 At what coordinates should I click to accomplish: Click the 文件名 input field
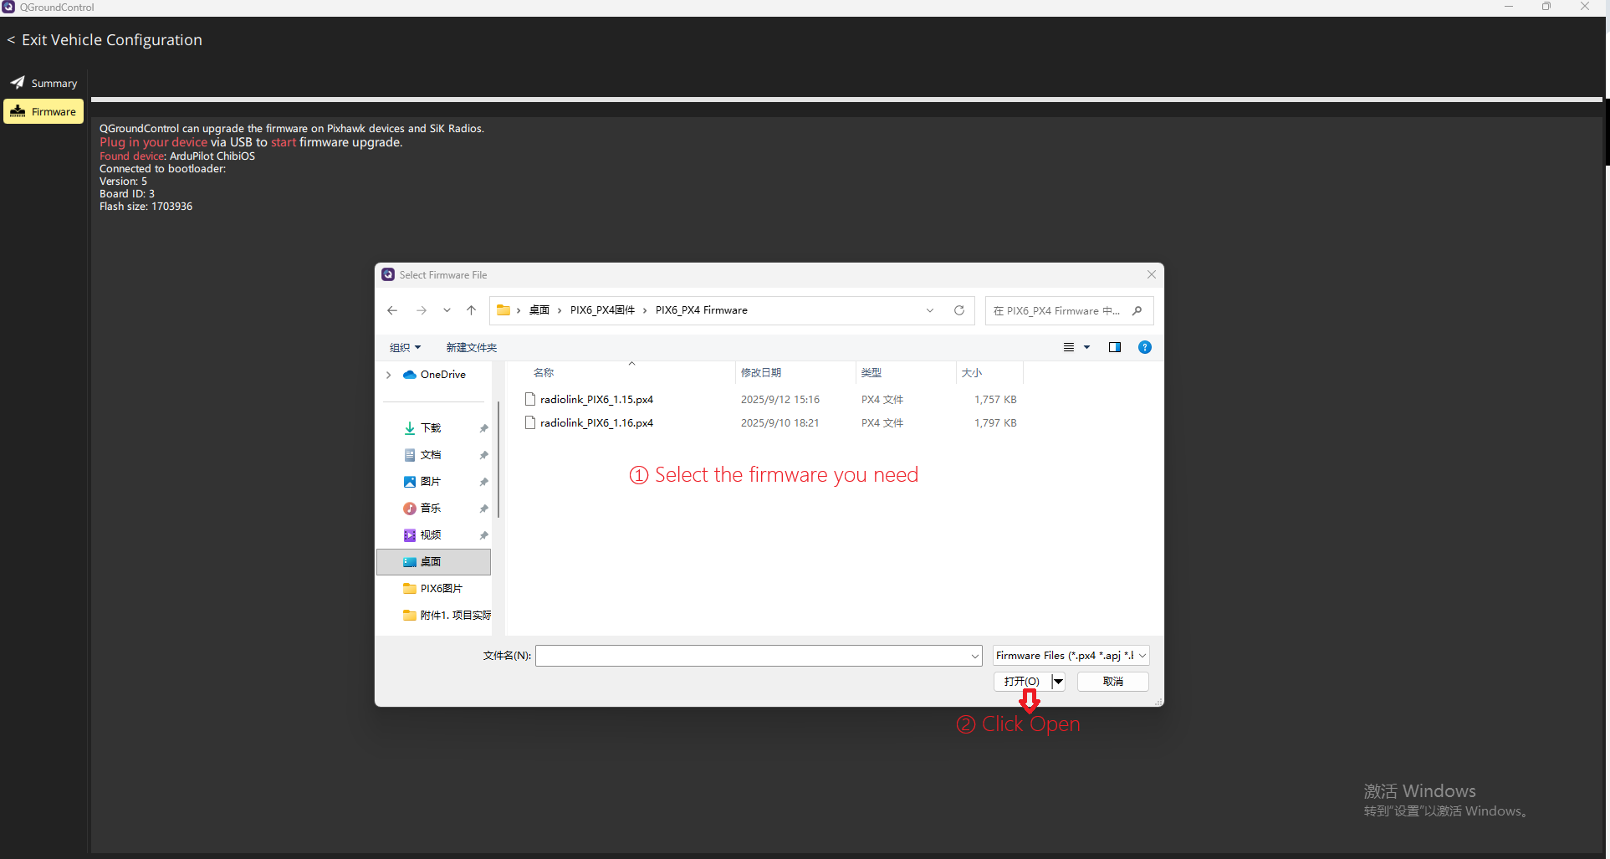[753, 656]
